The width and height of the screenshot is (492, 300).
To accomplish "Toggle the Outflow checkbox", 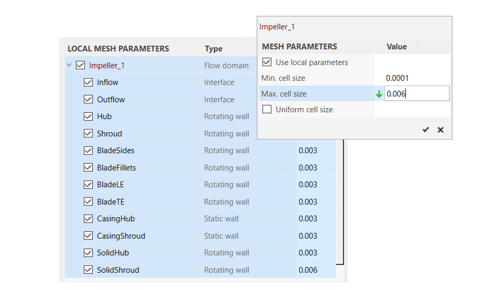I will (88, 99).
